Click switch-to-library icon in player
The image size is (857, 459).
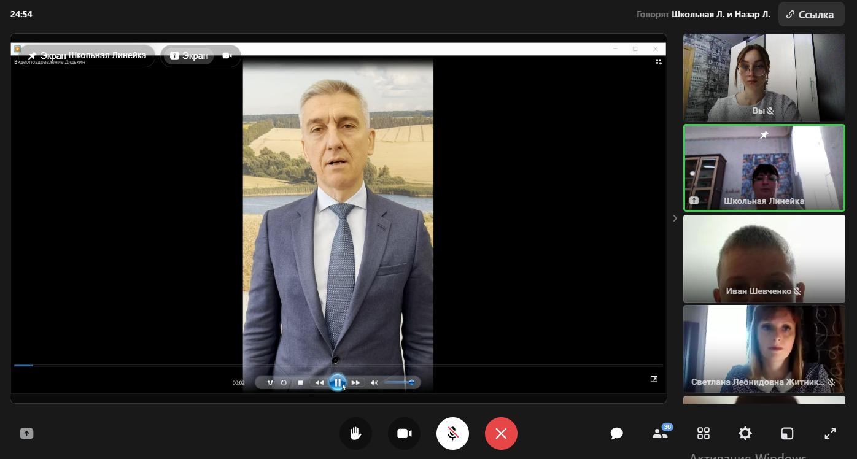click(659, 61)
